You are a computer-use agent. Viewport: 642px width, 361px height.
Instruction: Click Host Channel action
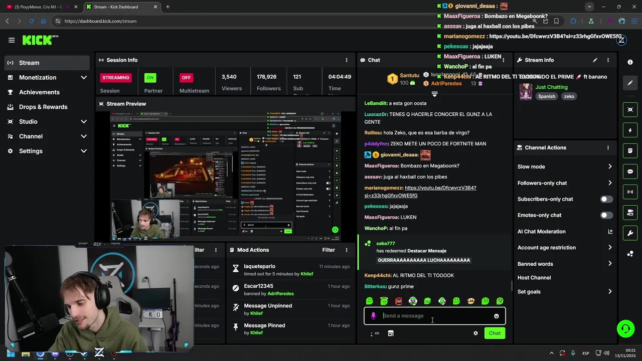(534, 278)
